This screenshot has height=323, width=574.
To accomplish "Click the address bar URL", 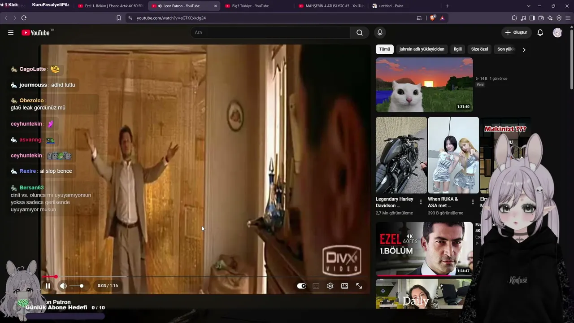I will (x=171, y=18).
